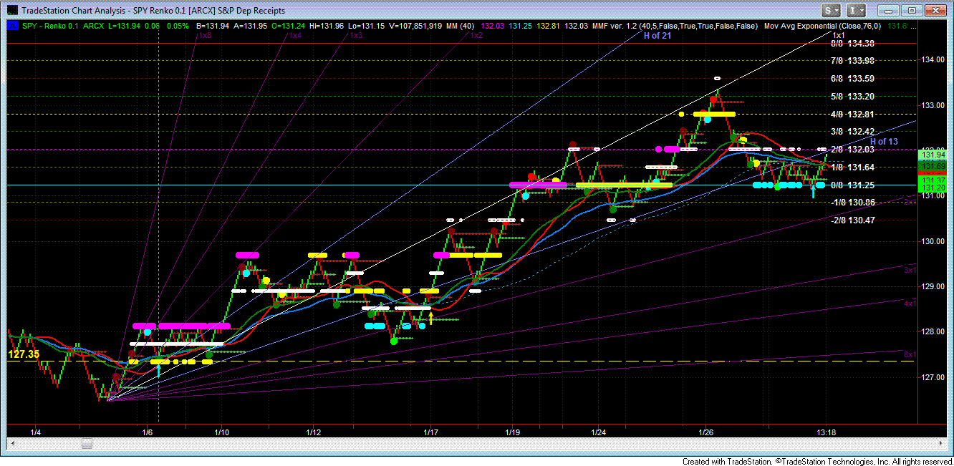Click the 1/4 date on time axis
This screenshot has width=954, height=466.
(x=36, y=432)
